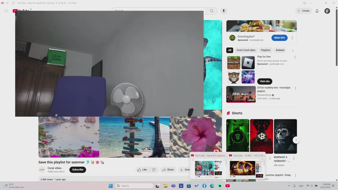Open the tray volume speaker icon

312,186
